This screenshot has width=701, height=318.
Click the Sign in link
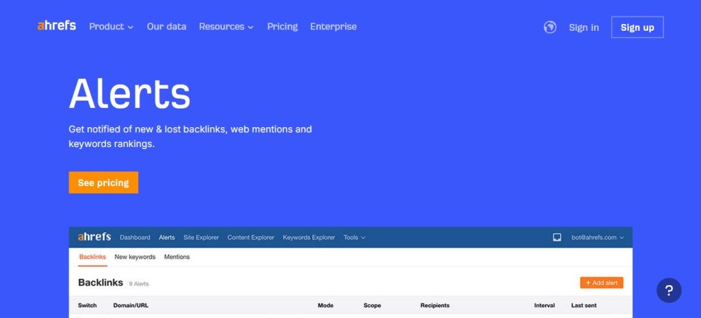[x=584, y=27]
